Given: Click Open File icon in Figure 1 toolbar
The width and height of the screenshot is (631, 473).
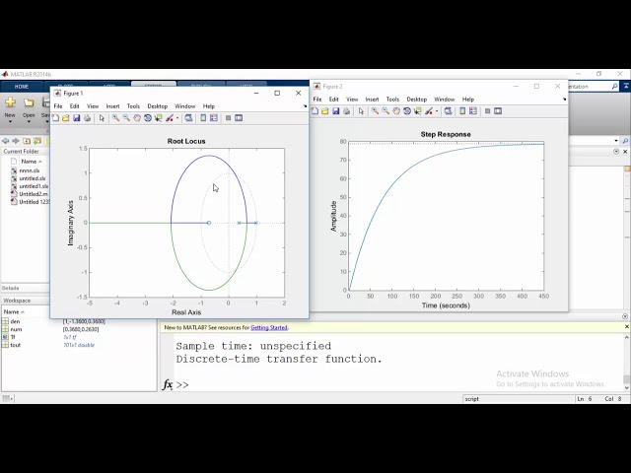Looking at the screenshot, I should coord(66,118).
